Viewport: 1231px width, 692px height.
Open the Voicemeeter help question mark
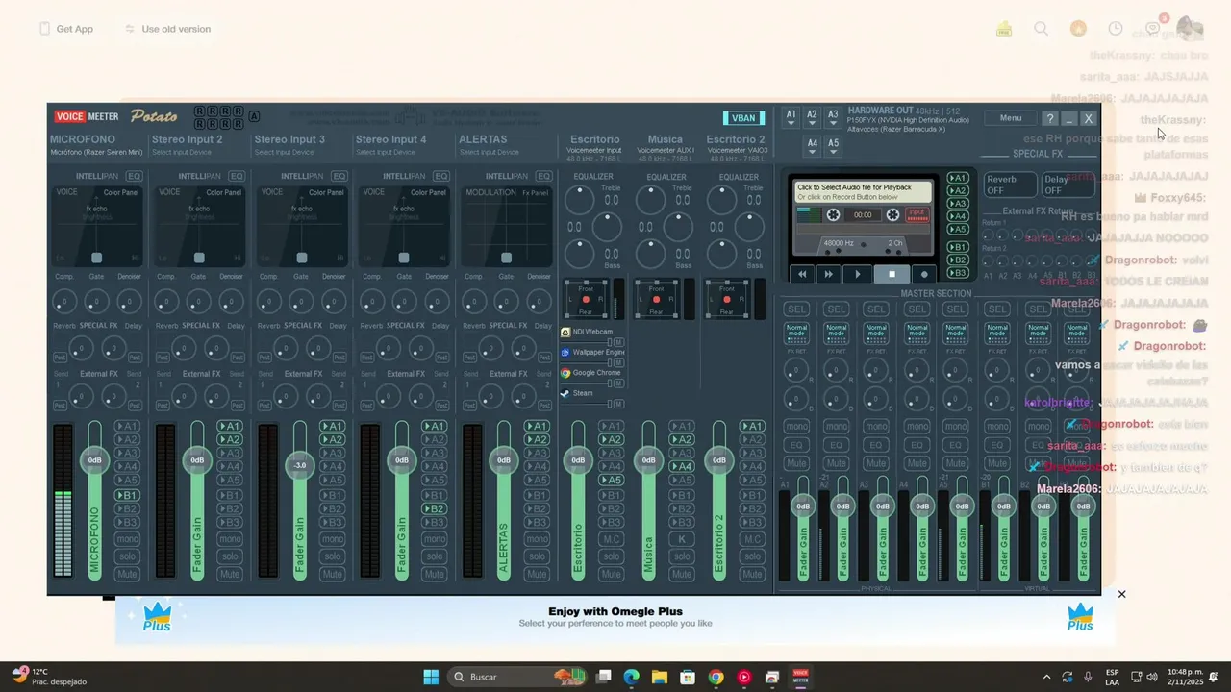tap(1049, 118)
